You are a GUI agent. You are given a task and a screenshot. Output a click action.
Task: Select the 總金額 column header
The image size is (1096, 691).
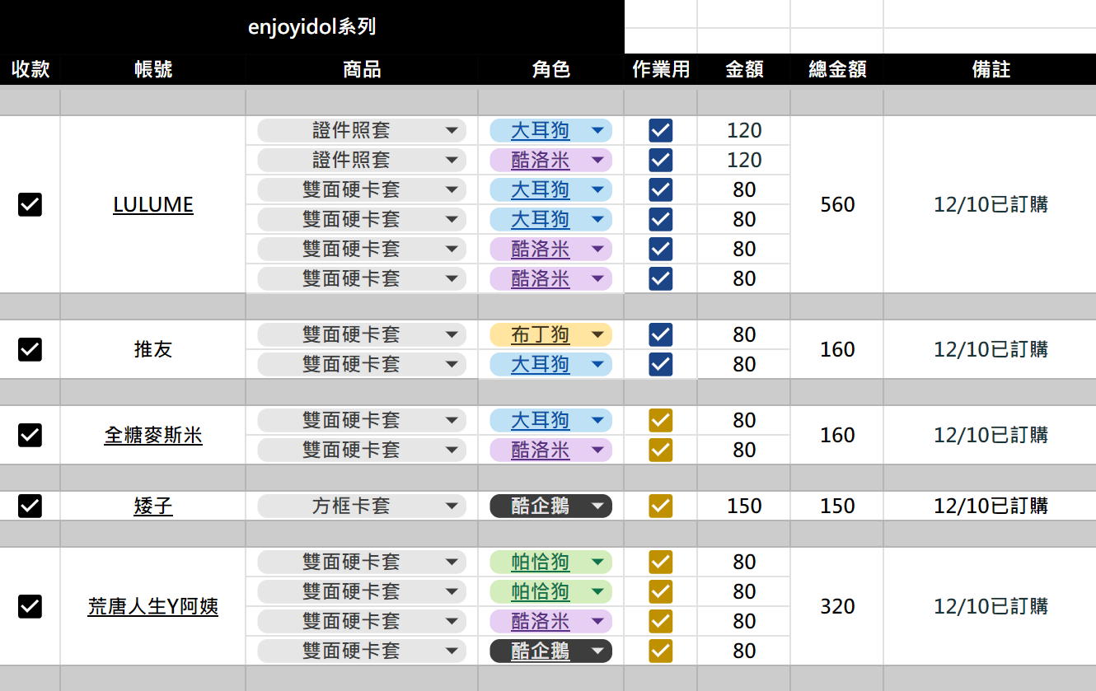837,69
